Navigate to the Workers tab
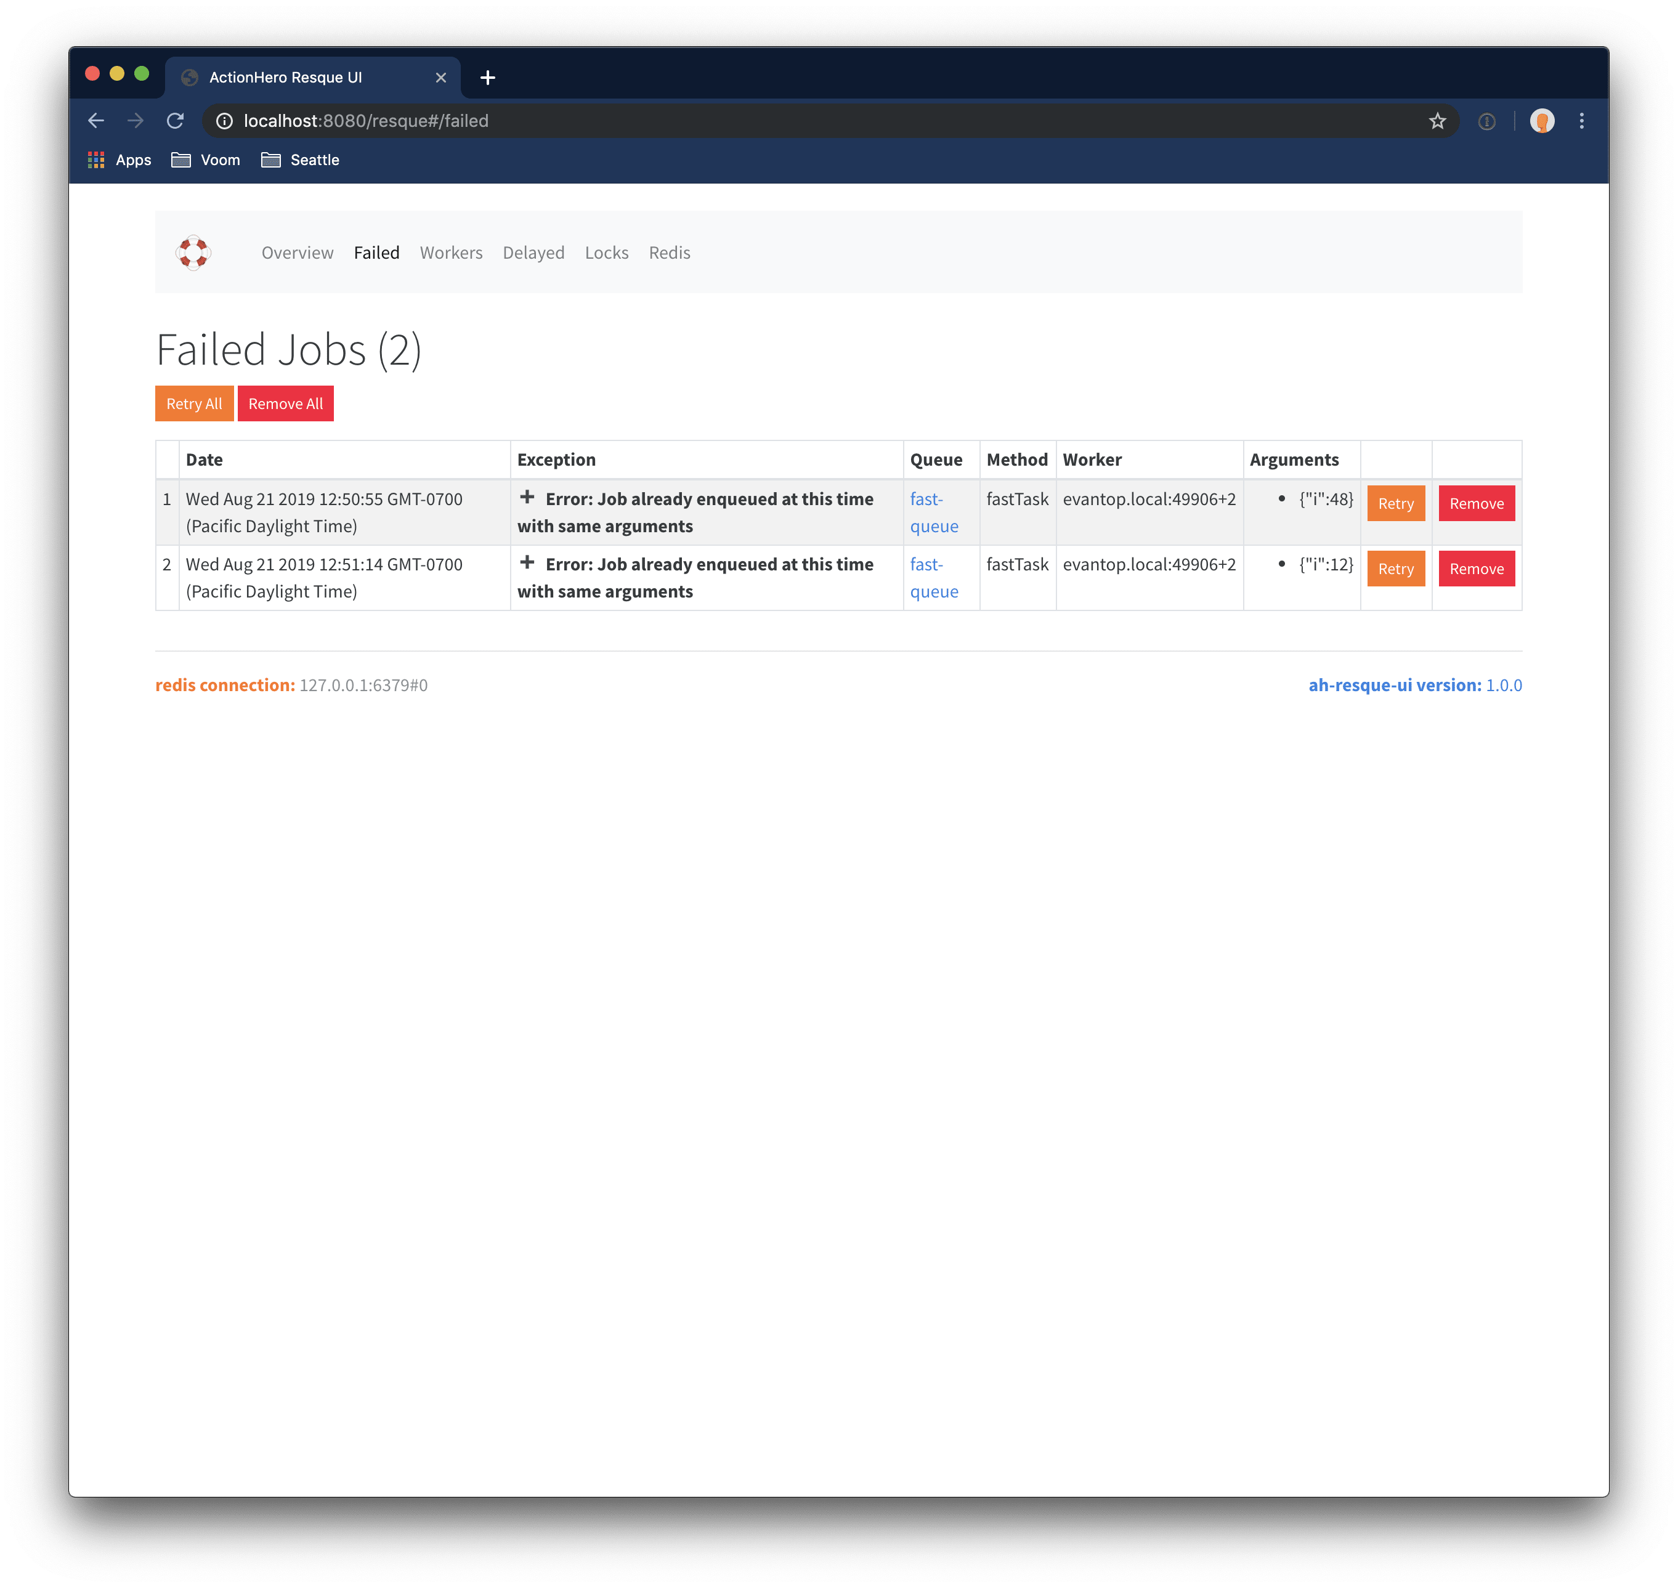Image resolution: width=1678 pixels, height=1588 pixels. point(451,251)
